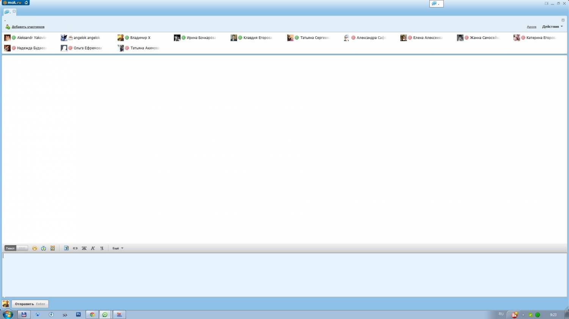
Task: Toggle italic formatting with К
Action: [x=93, y=248]
